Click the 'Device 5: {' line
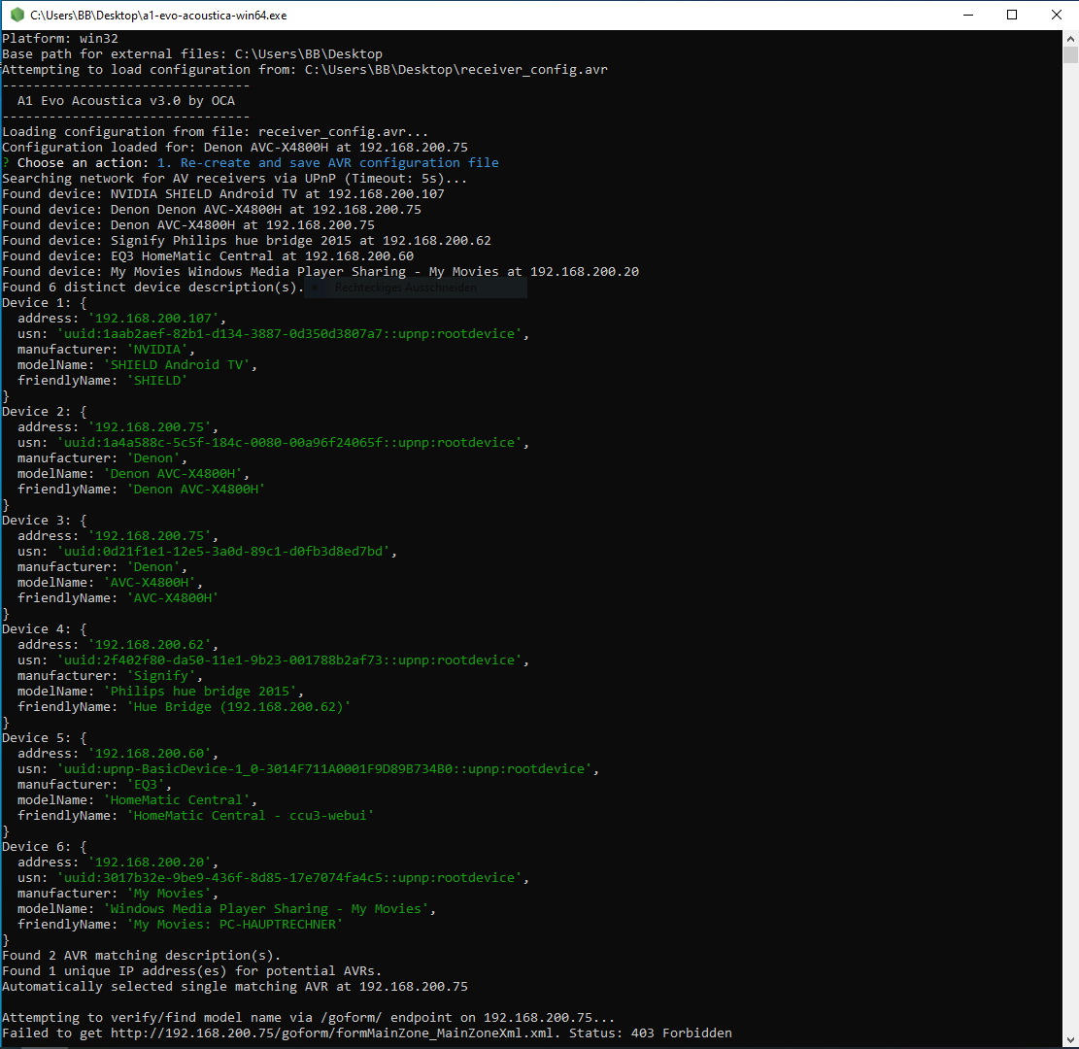The height and width of the screenshot is (1049, 1079). coord(44,738)
